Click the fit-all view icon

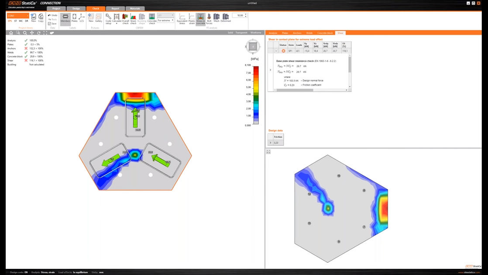(x=45, y=33)
